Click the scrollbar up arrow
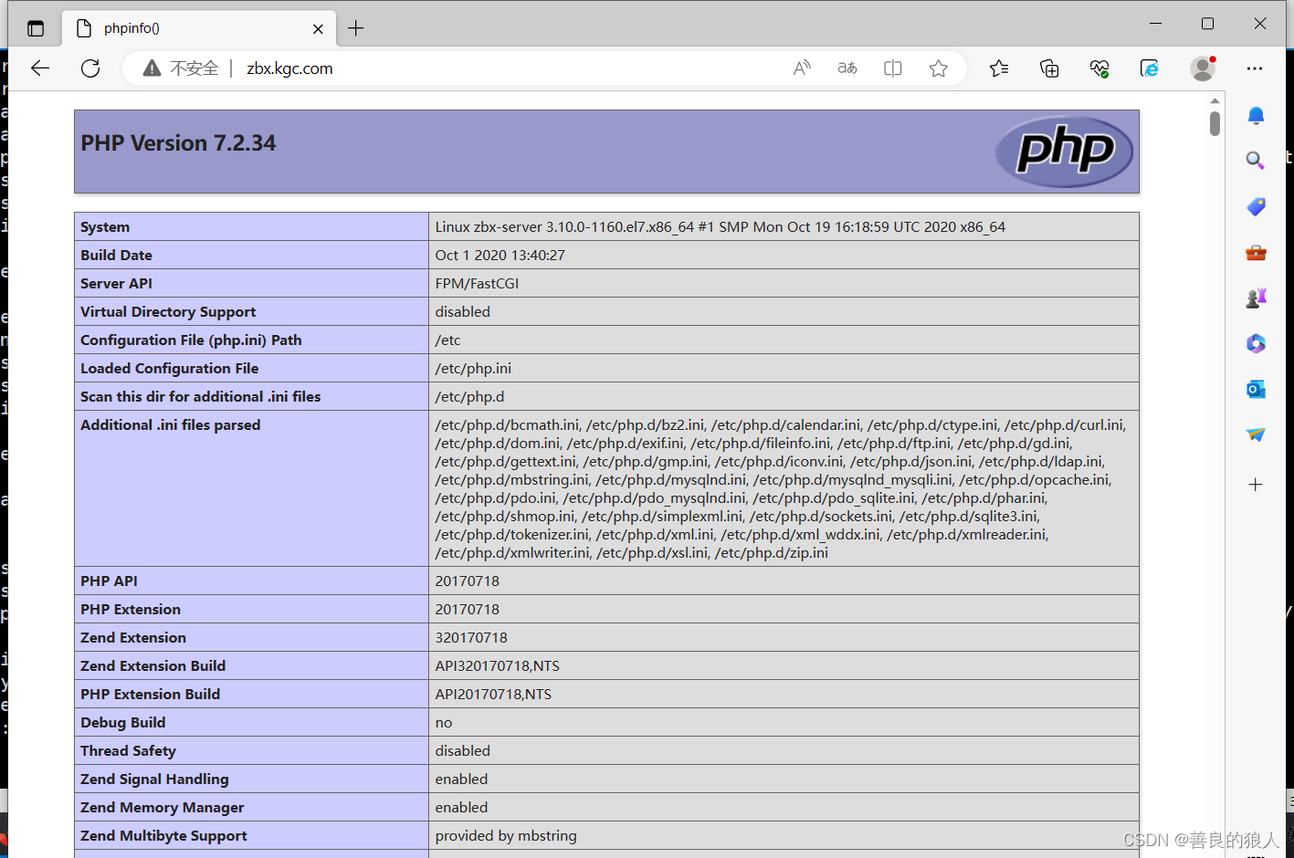The image size is (1294, 858). point(1215,100)
